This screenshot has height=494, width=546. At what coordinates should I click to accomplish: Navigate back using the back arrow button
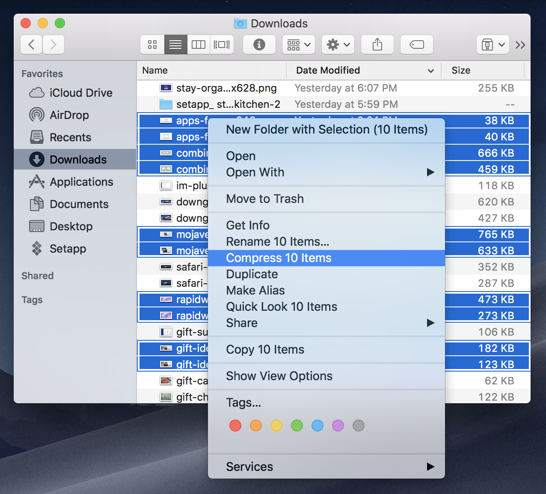tap(31, 45)
